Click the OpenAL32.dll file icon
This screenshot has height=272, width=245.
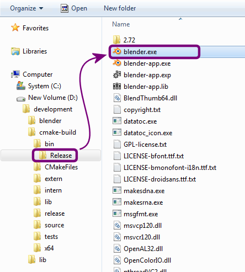117,248
